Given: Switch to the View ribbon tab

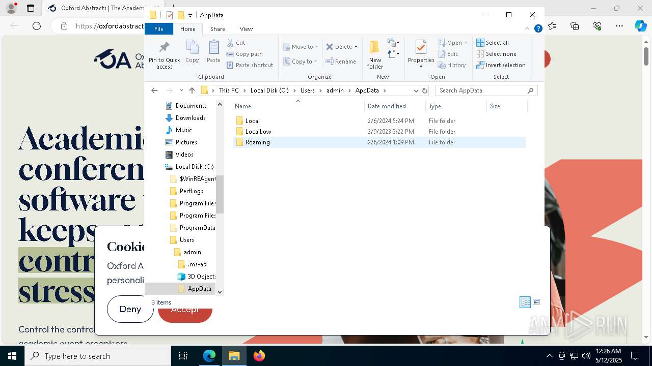Looking at the screenshot, I should [x=246, y=29].
